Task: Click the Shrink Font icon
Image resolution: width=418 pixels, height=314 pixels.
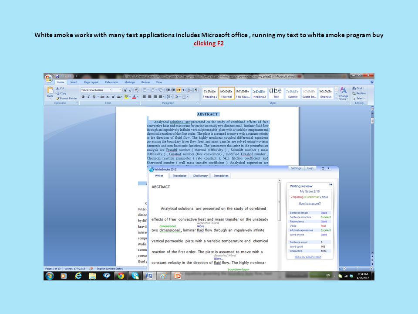Action: (x=130, y=90)
